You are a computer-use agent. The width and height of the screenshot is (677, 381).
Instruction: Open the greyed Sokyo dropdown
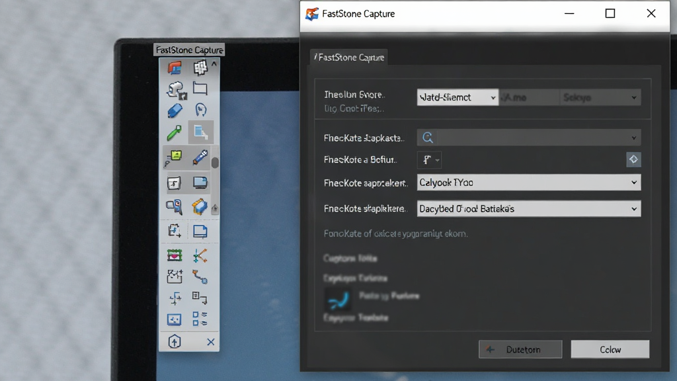[x=600, y=98]
